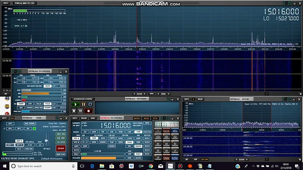Edit the N1 notch frequency field
This screenshot has height=170, width=303.
pos(32,78)
